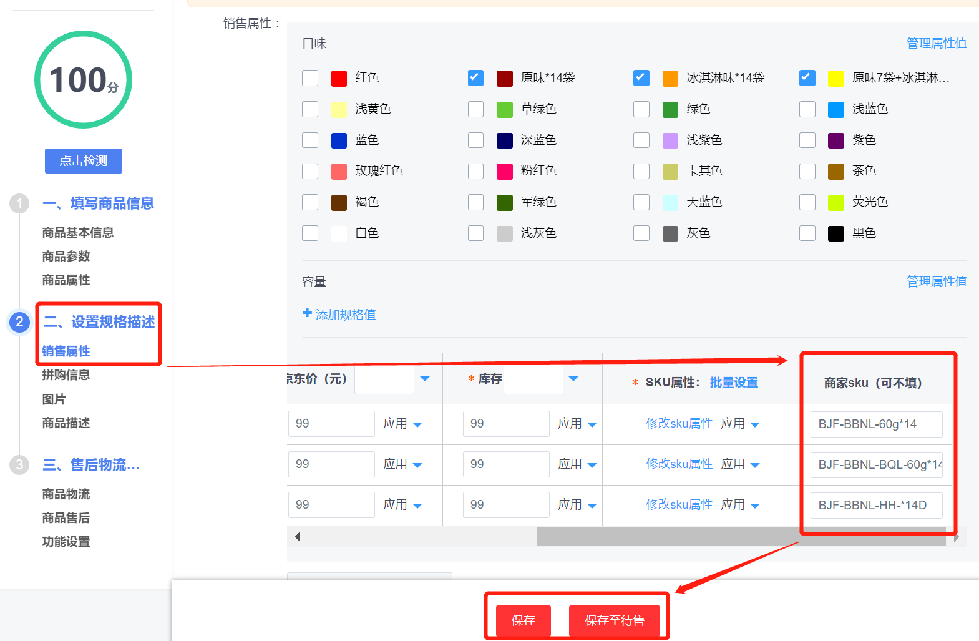The height and width of the screenshot is (641, 979).
Task: Expand the first row's price 应用 dropdown
Action: pyautogui.click(x=417, y=424)
